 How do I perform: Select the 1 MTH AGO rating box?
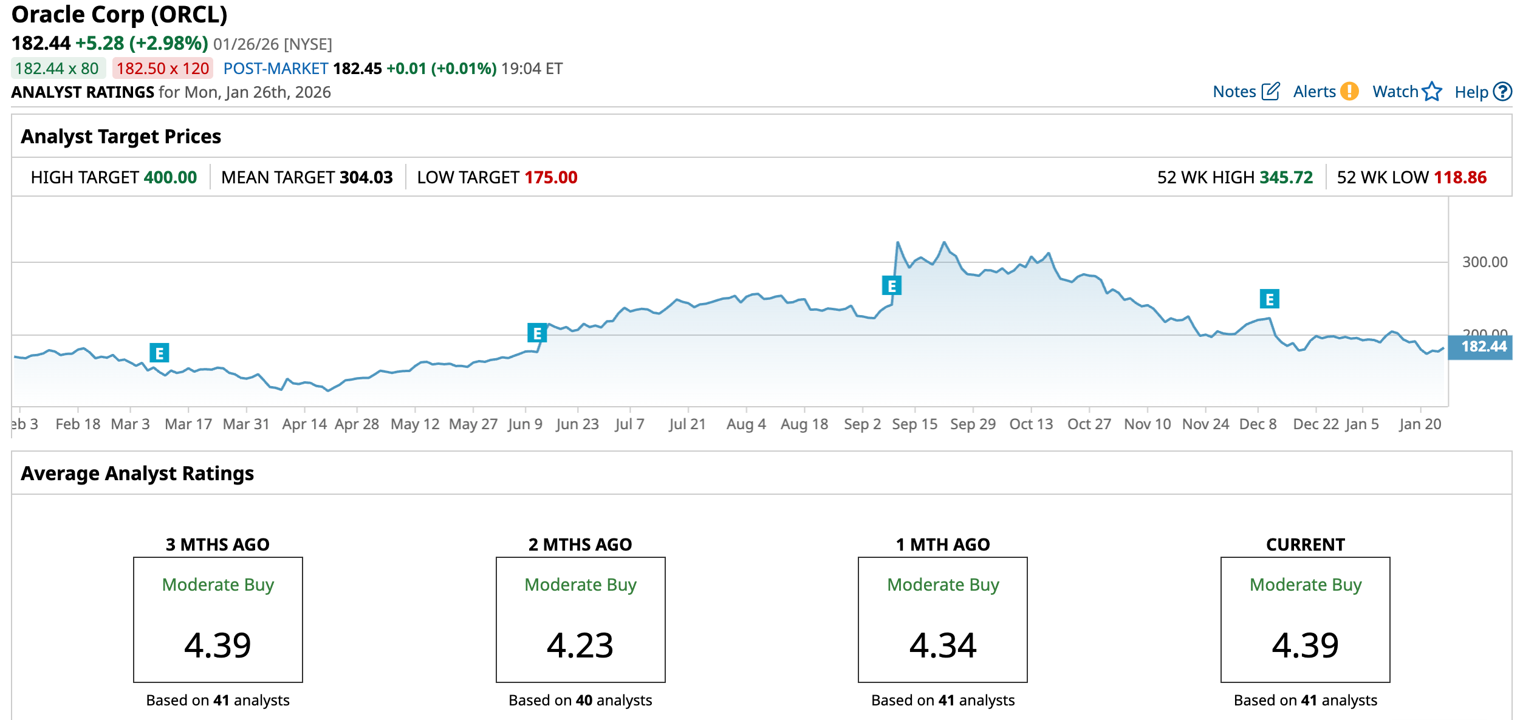[942, 619]
